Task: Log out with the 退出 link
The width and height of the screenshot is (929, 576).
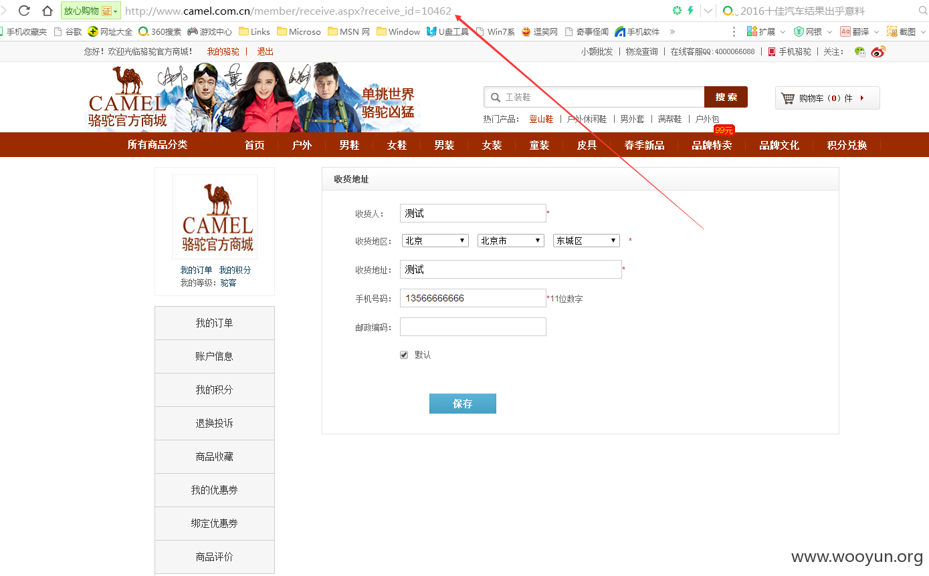Action: 266,51
